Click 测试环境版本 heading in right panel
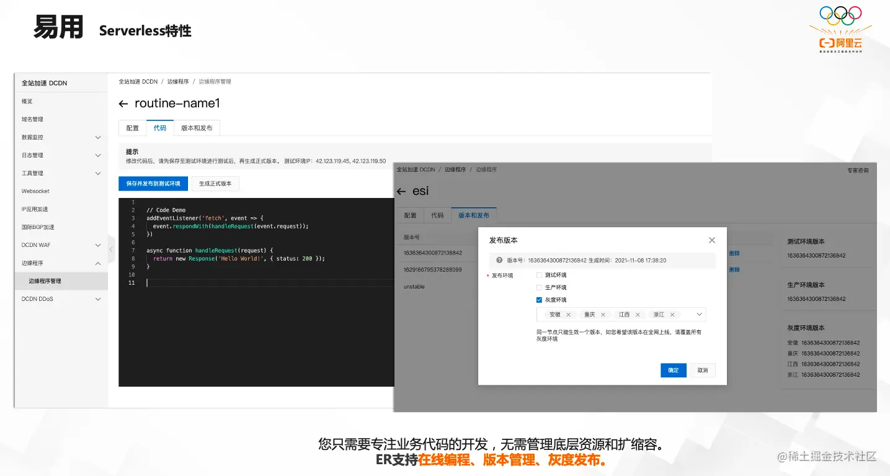Screen dimensions: 890x476 tap(806, 241)
